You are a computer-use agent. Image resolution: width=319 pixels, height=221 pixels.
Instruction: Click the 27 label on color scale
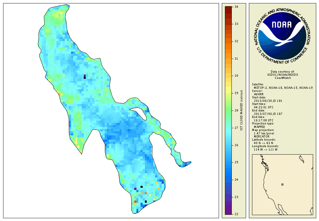click(236, 128)
